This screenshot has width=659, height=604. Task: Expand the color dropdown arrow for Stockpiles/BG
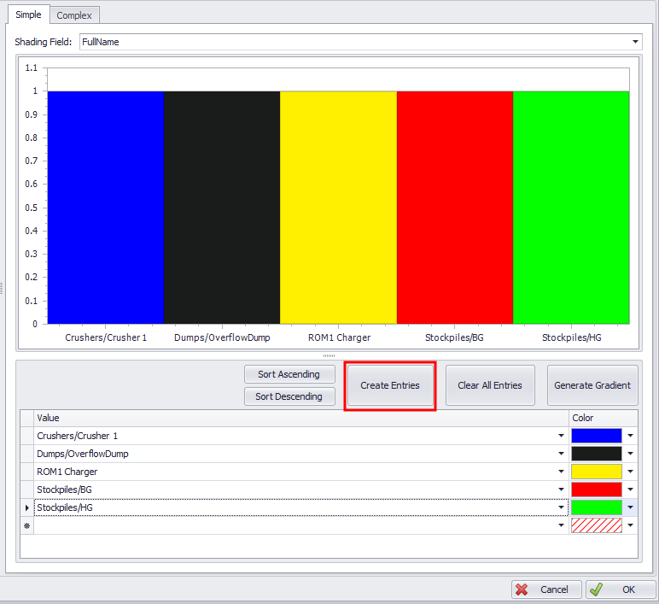[x=631, y=490]
